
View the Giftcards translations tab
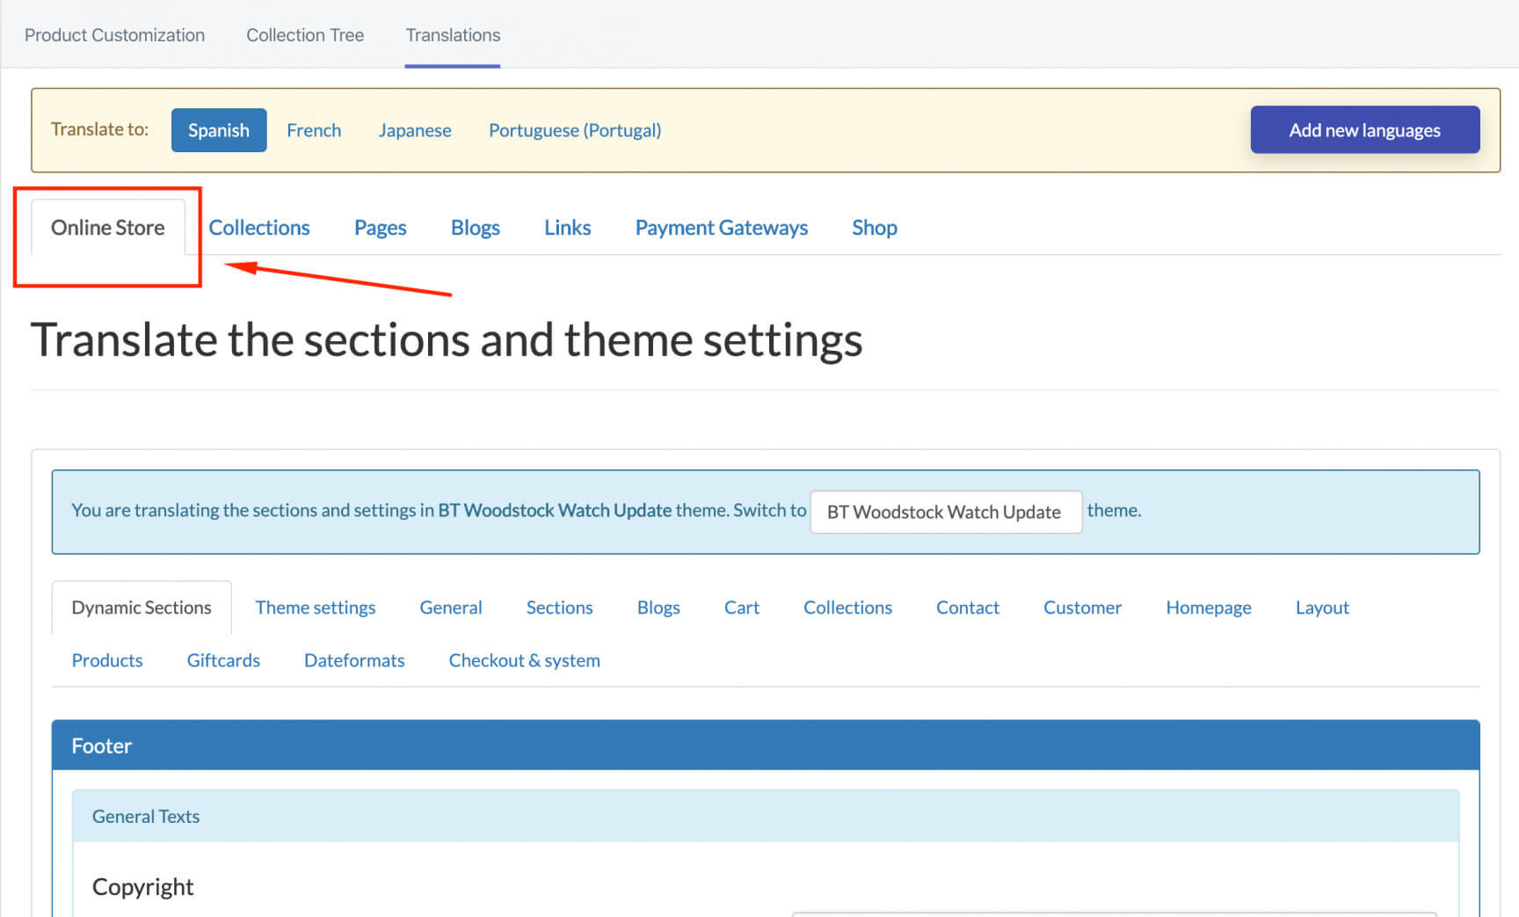click(223, 660)
